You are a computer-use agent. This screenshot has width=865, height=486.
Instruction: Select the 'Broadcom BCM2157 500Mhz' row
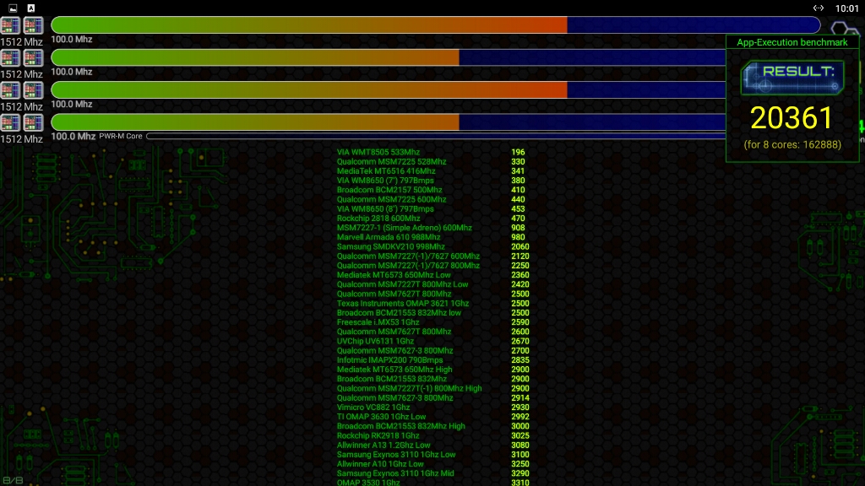click(433, 190)
